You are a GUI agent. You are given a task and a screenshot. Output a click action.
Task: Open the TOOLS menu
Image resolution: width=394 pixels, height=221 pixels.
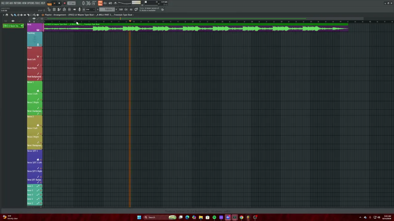tap(38, 3)
